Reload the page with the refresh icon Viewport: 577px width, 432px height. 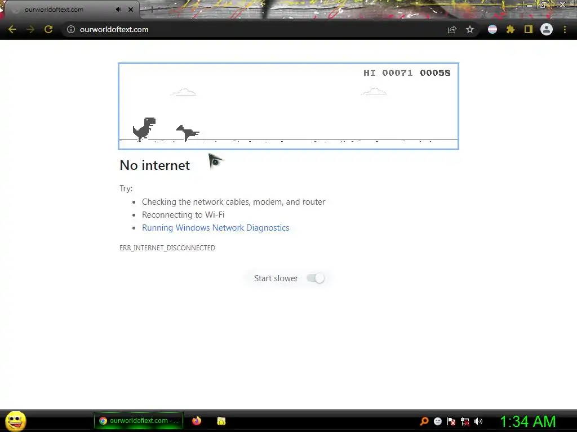click(x=48, y=29)
